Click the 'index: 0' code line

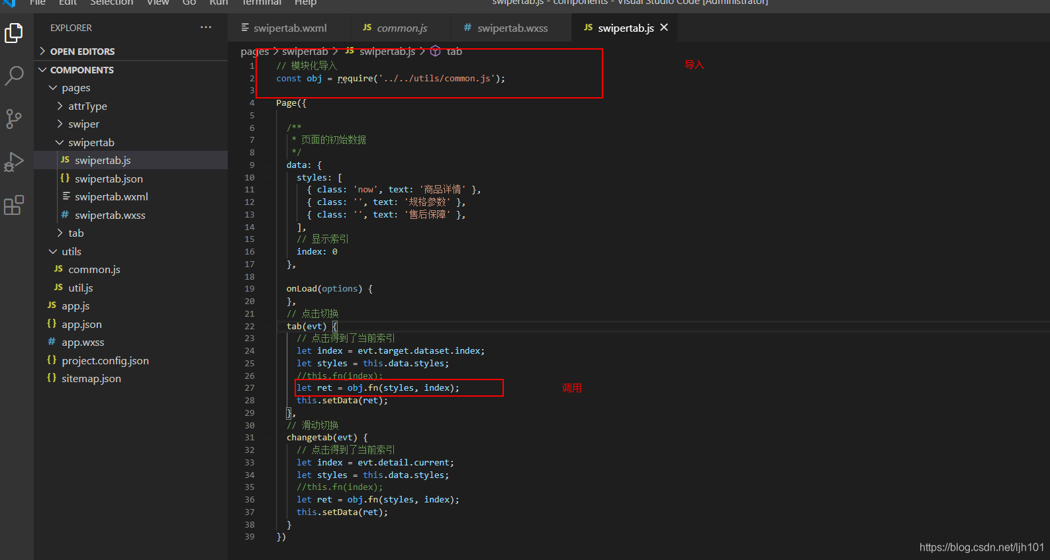[317, 251]
